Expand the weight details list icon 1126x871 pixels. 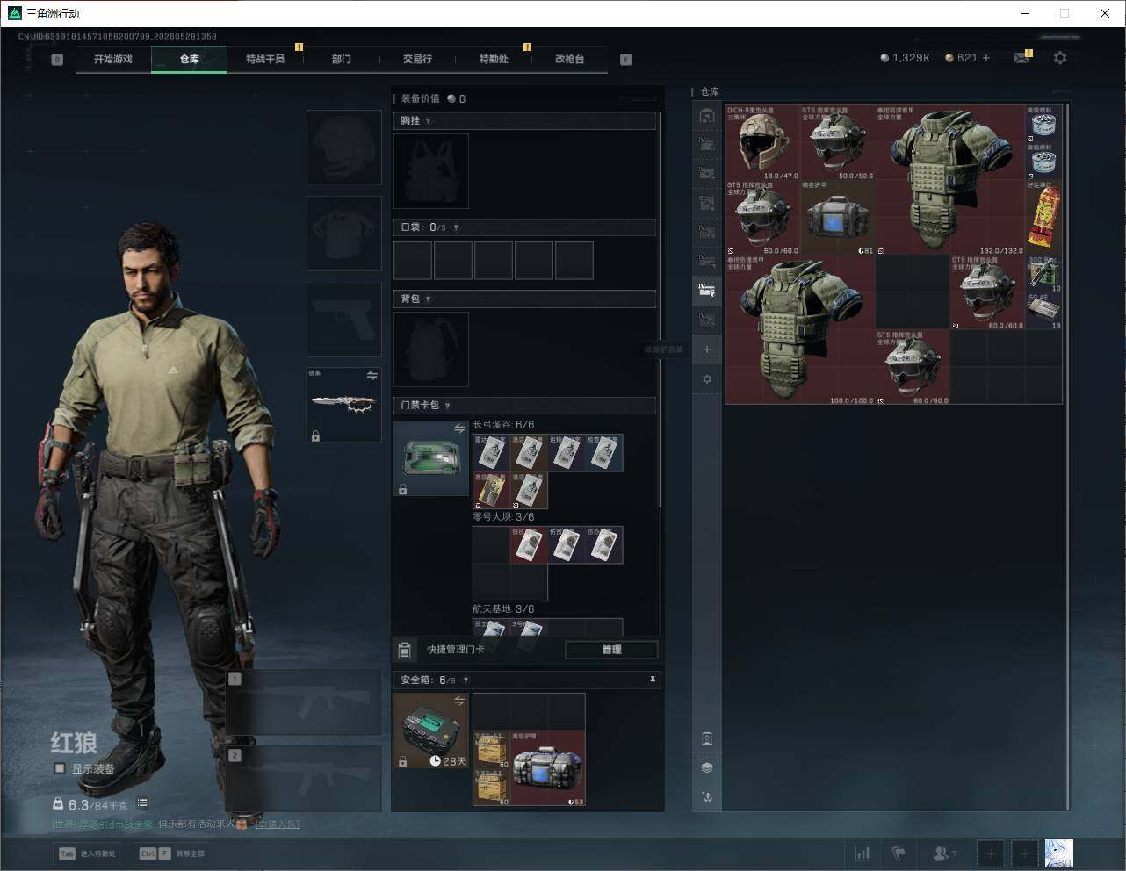142,803
